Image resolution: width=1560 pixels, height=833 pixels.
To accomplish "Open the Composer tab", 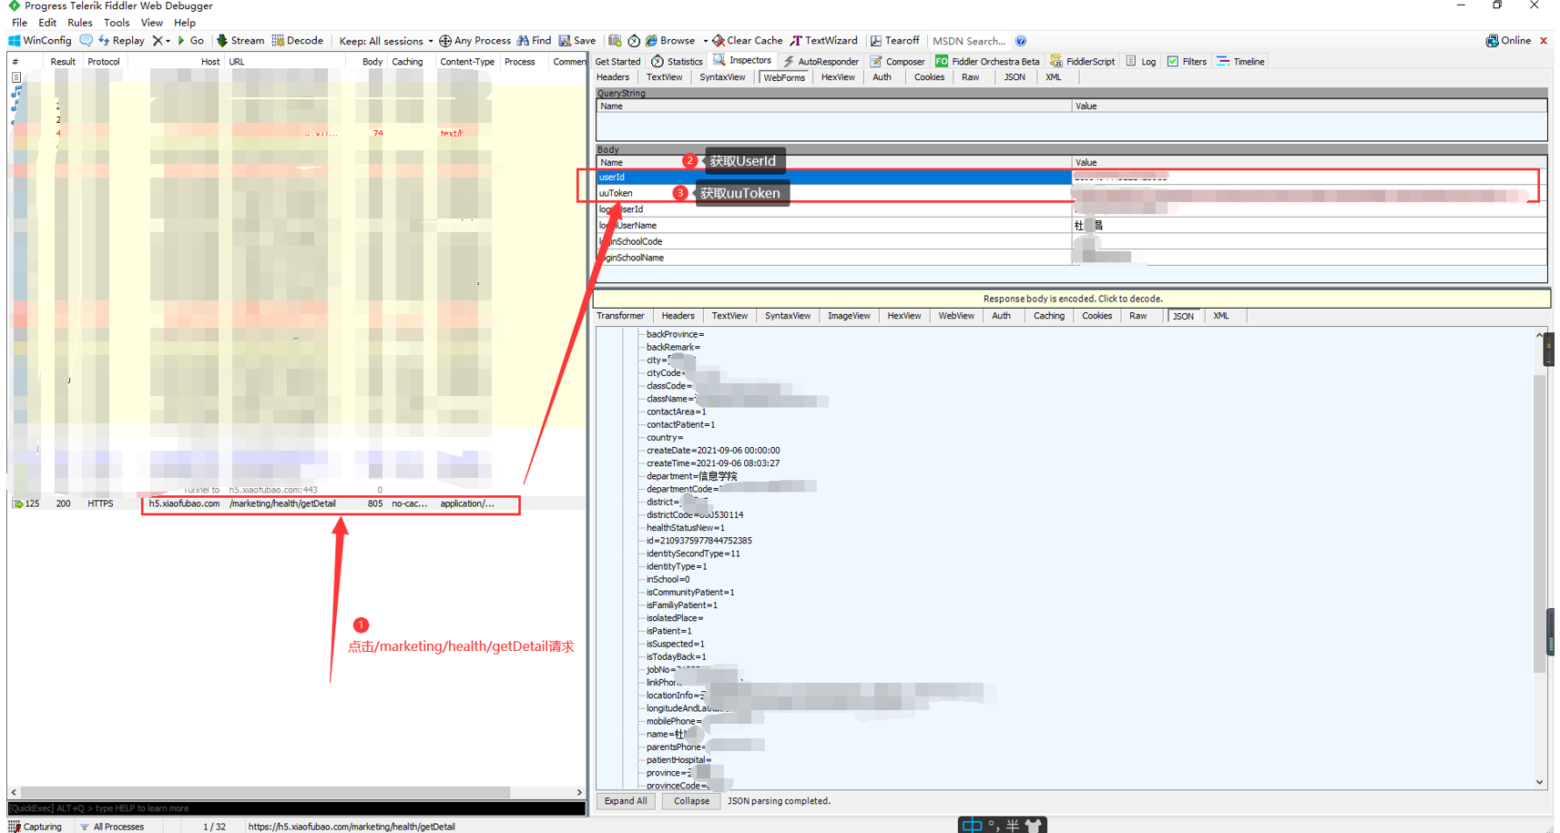I will (x=897, y=62).
